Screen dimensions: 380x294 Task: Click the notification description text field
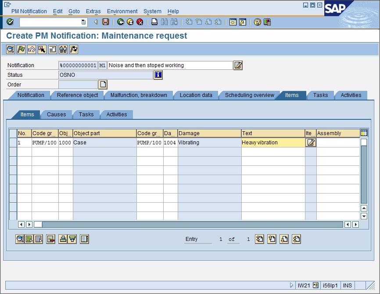pyautogui.click(x=170, y=65)
